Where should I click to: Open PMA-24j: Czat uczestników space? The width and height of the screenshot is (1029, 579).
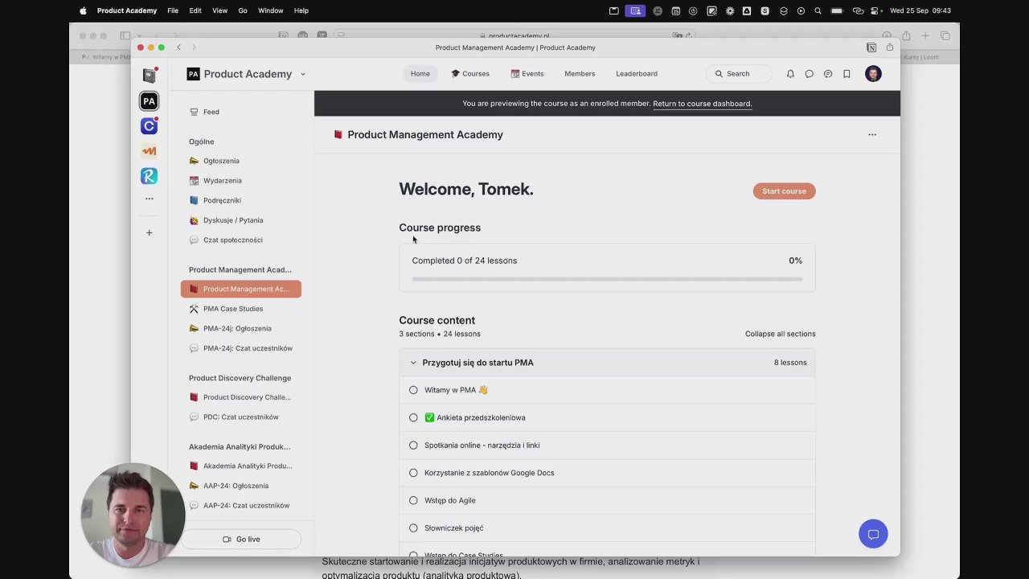tap(240, 348)
